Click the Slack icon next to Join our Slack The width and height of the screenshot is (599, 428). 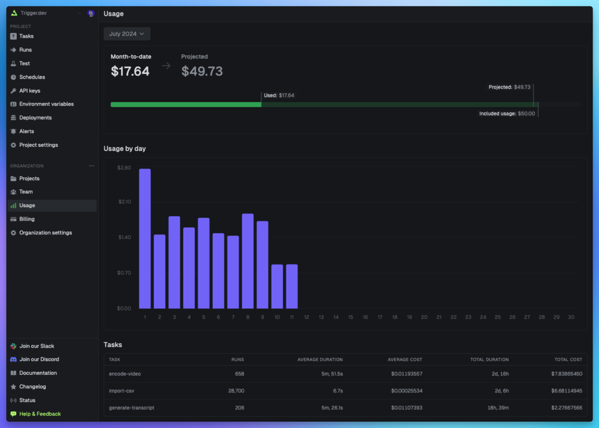coord(13,346)
